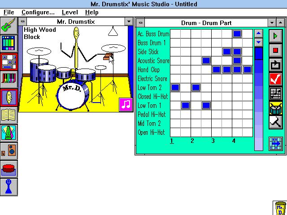This screenshot has height=215, width=287.
Task: Toggle Hand Clap note in last column
Action: point(247,69)
